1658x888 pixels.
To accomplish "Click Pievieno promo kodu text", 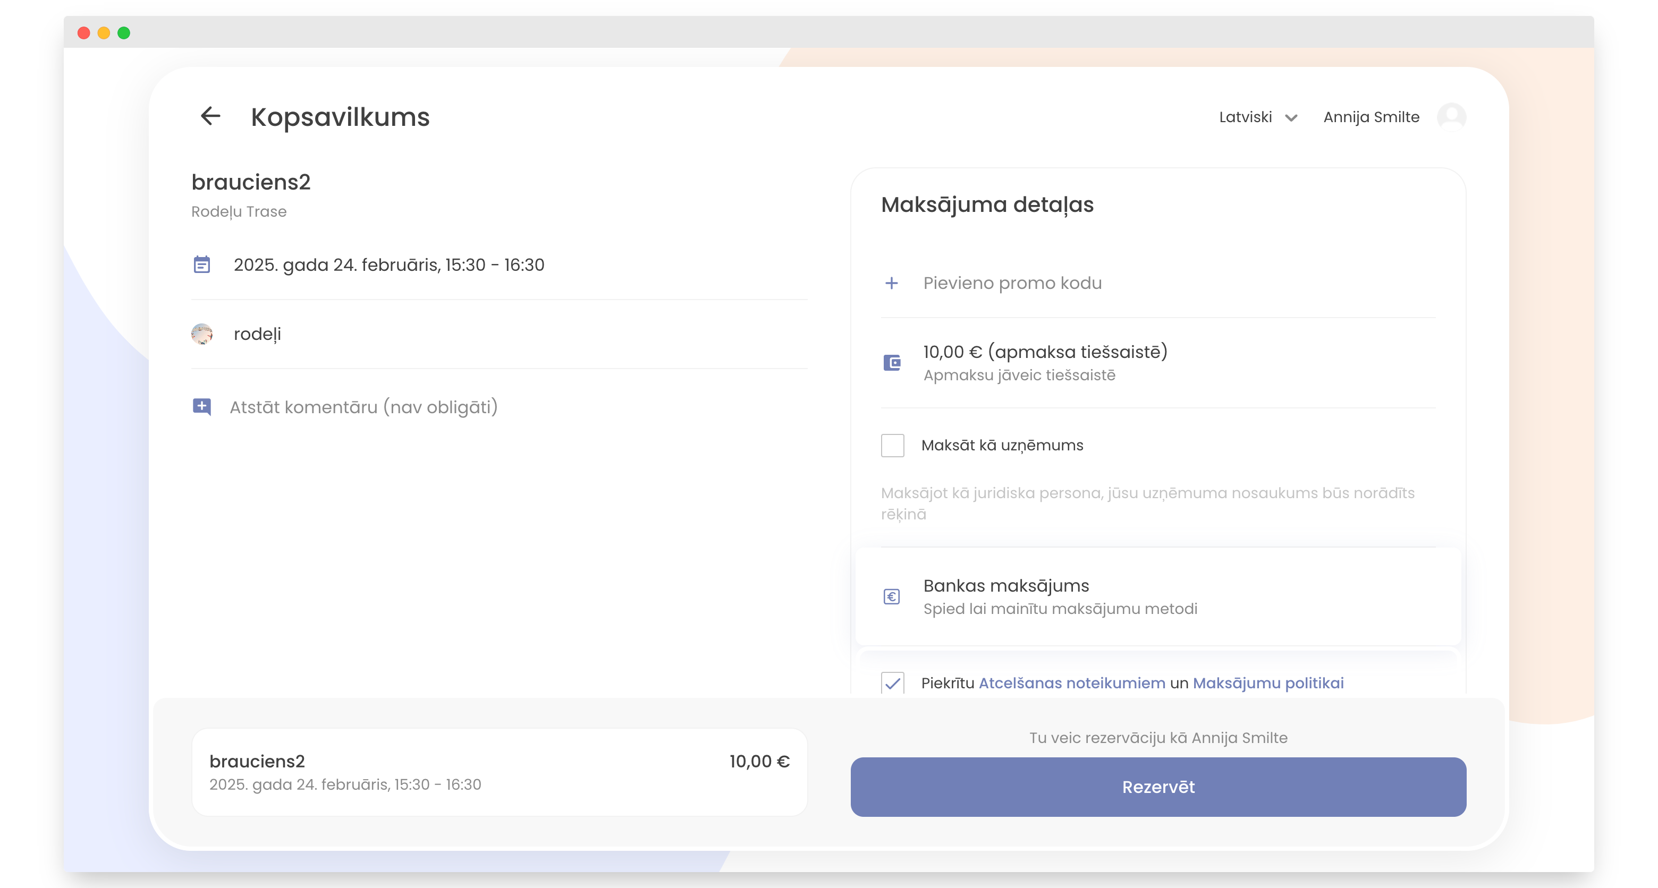I will pyautogui.click(x=1012, y=283).
